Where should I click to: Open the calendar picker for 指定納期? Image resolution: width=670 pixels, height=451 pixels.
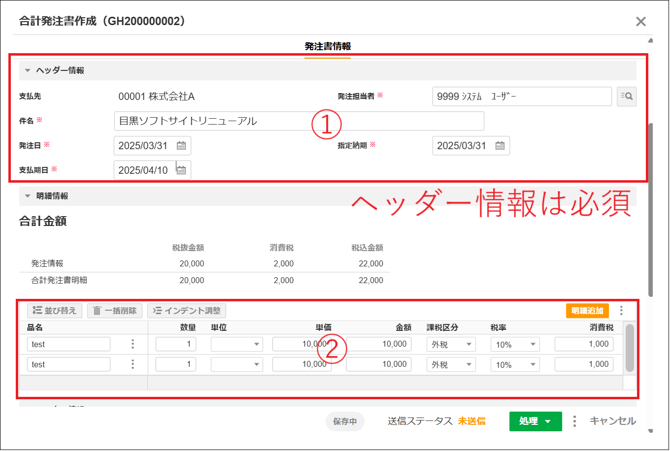click(x=500, y=146)
